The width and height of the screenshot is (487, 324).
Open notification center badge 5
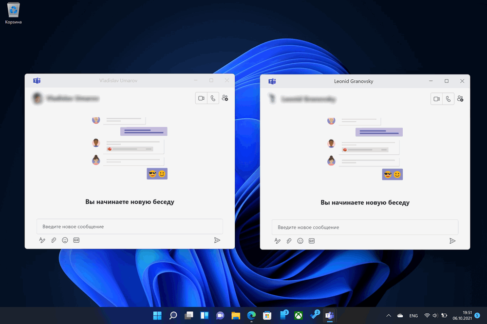[478, 316]
